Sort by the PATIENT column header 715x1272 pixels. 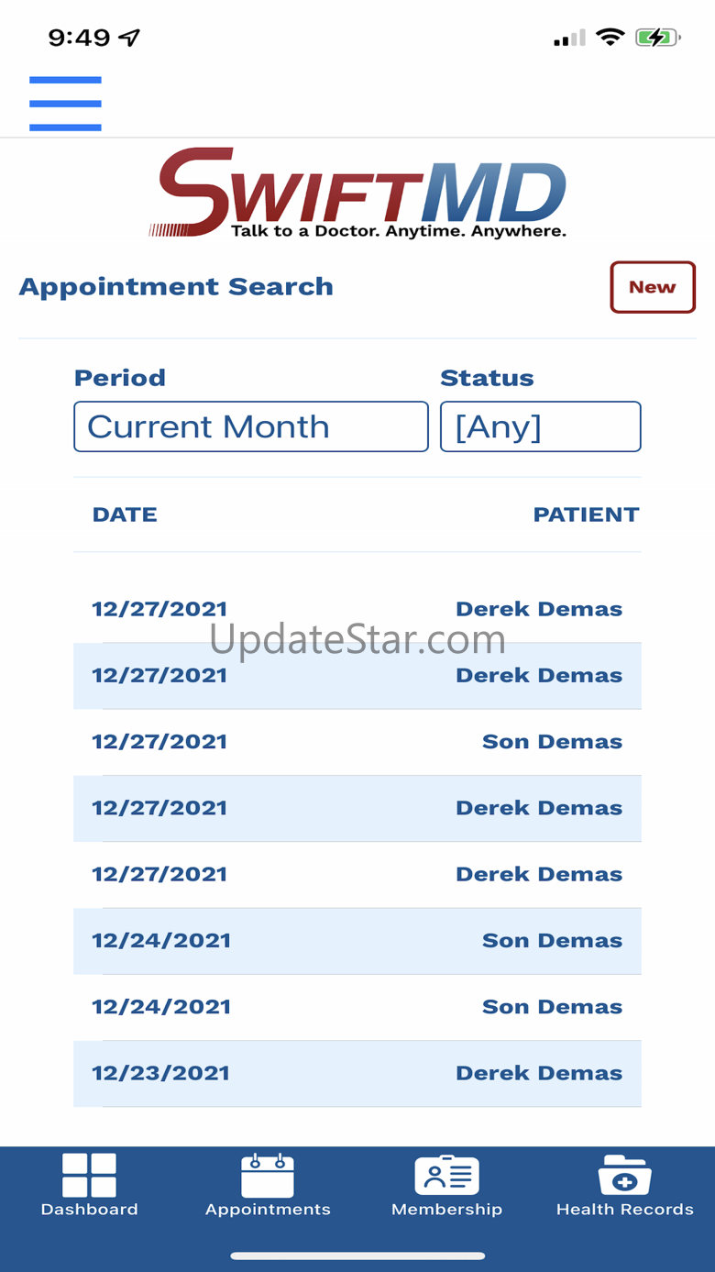coord(587,514)
